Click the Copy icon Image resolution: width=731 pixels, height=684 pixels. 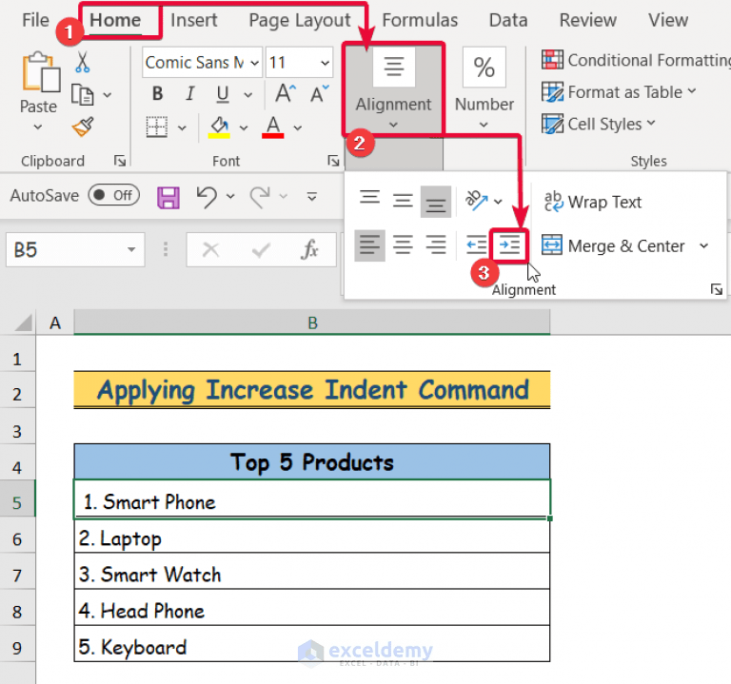[83, 94]
